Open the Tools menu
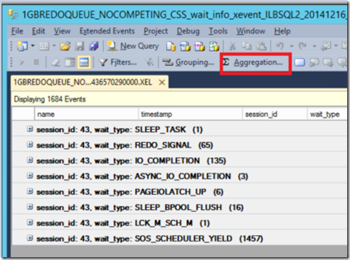Image resolution: width=350 pixels, height=260 pixels. (x=218, y=31)
